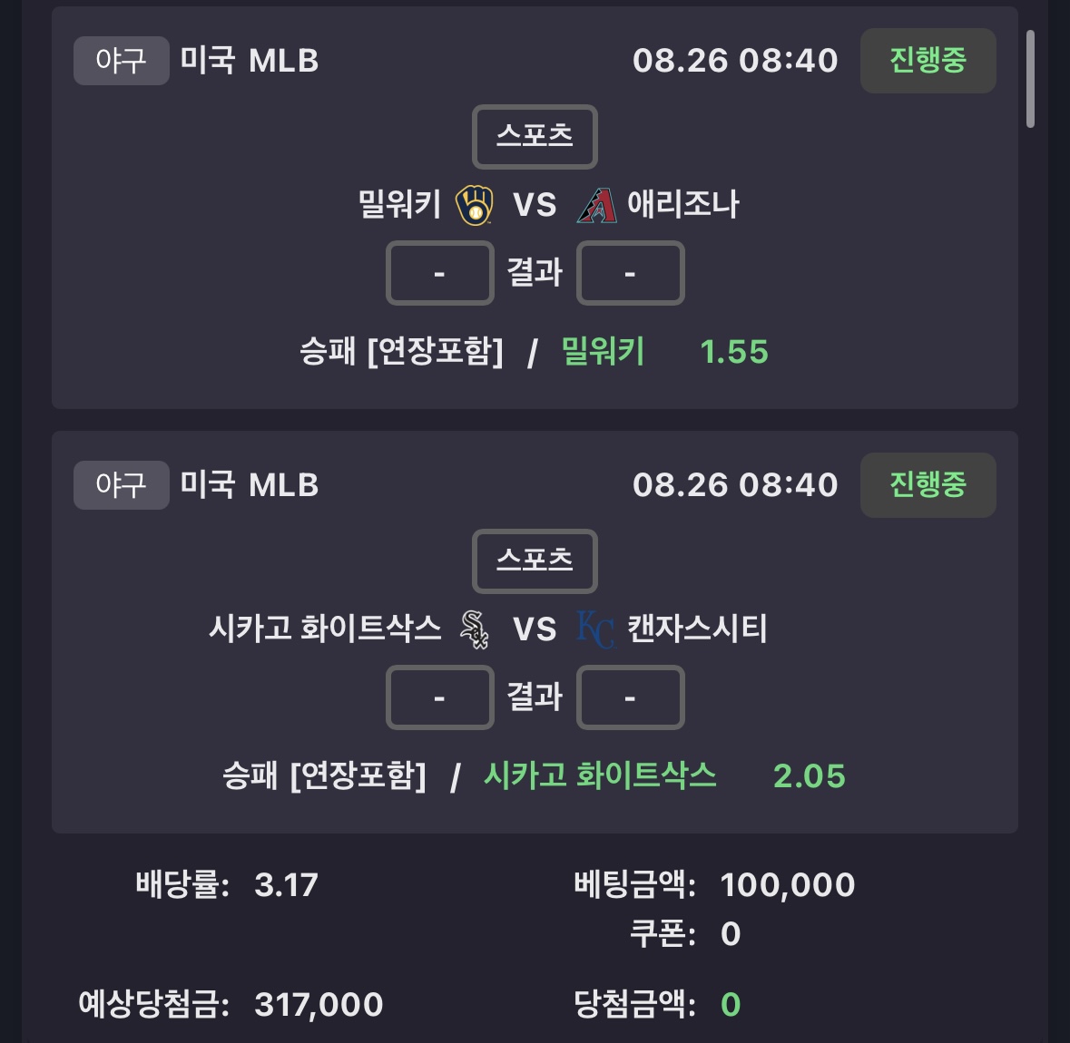Viewport: 1070px width, 1043px height.
Task: Click the 2.05 odds value
Action: pos(810,776)
